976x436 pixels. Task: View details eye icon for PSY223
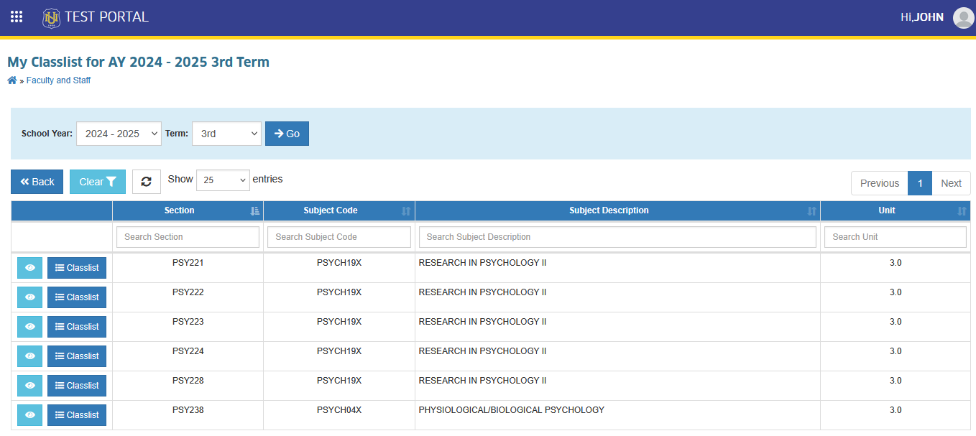[30, 327]
